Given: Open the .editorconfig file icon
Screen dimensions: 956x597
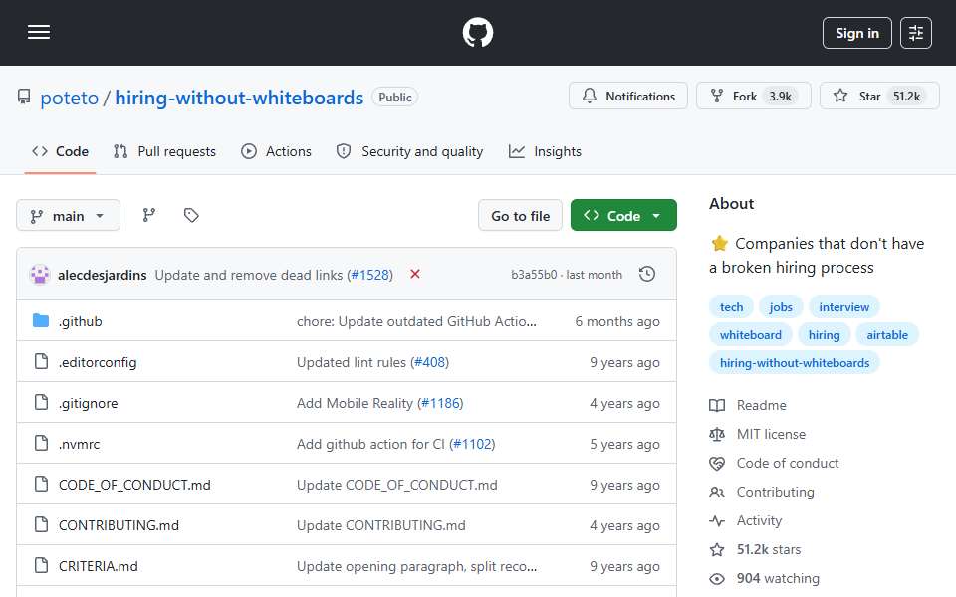Looking at the screenshot, I should tap(41, 361).
